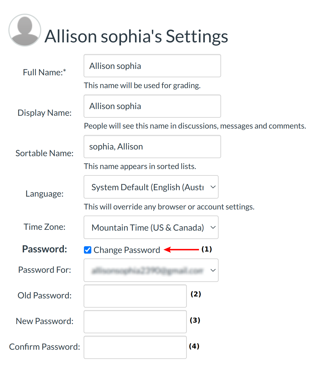
Task: Click into the Full Name field
Action: 152,66
